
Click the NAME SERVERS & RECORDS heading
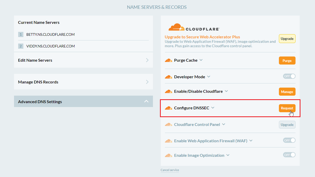coord(157,7)
